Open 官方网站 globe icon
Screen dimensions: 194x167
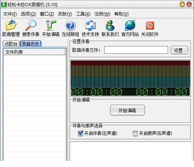click(x=130, y=25)
